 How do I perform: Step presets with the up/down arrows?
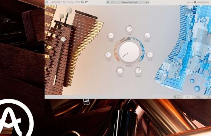click(x=147, y=2)
